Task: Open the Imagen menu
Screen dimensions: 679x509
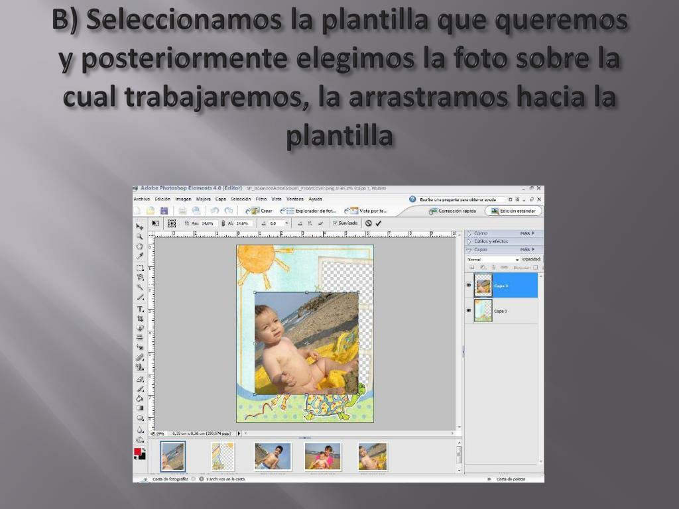Action: click(183, 199)
